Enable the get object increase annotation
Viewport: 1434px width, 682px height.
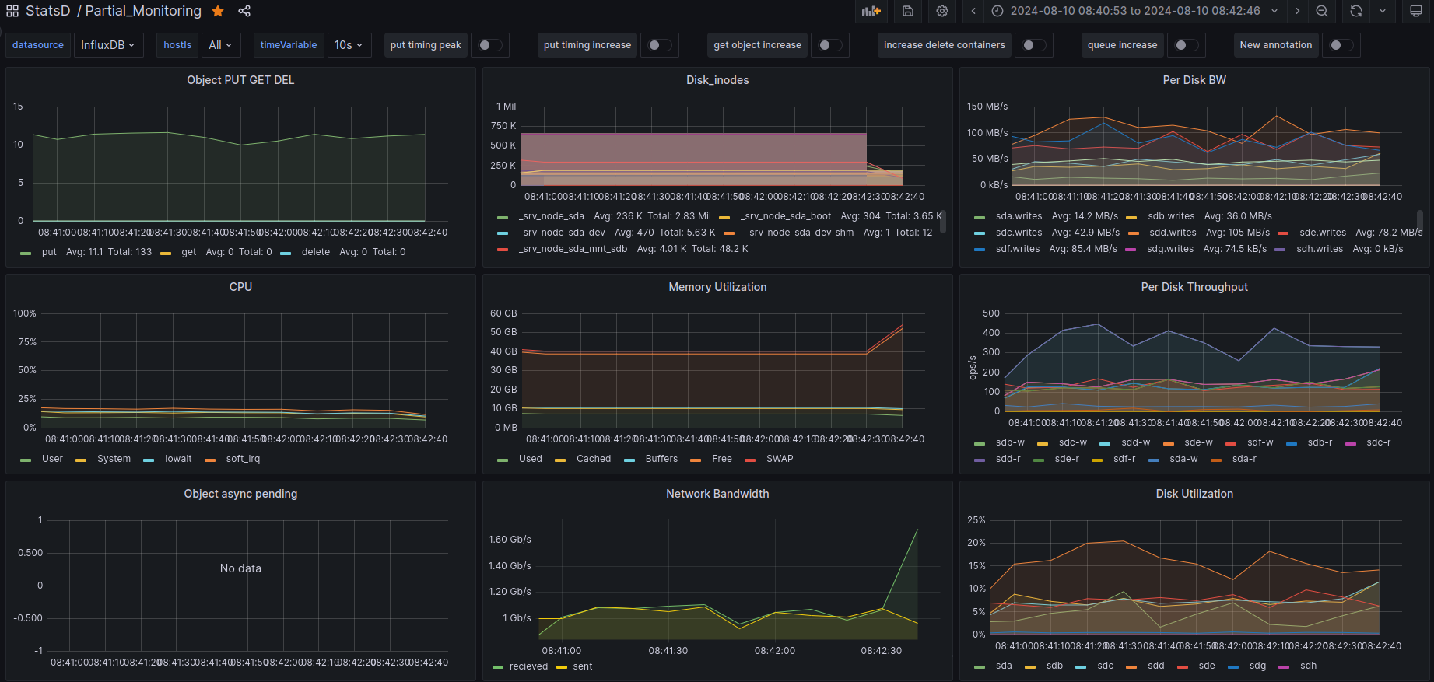(829, 45)
